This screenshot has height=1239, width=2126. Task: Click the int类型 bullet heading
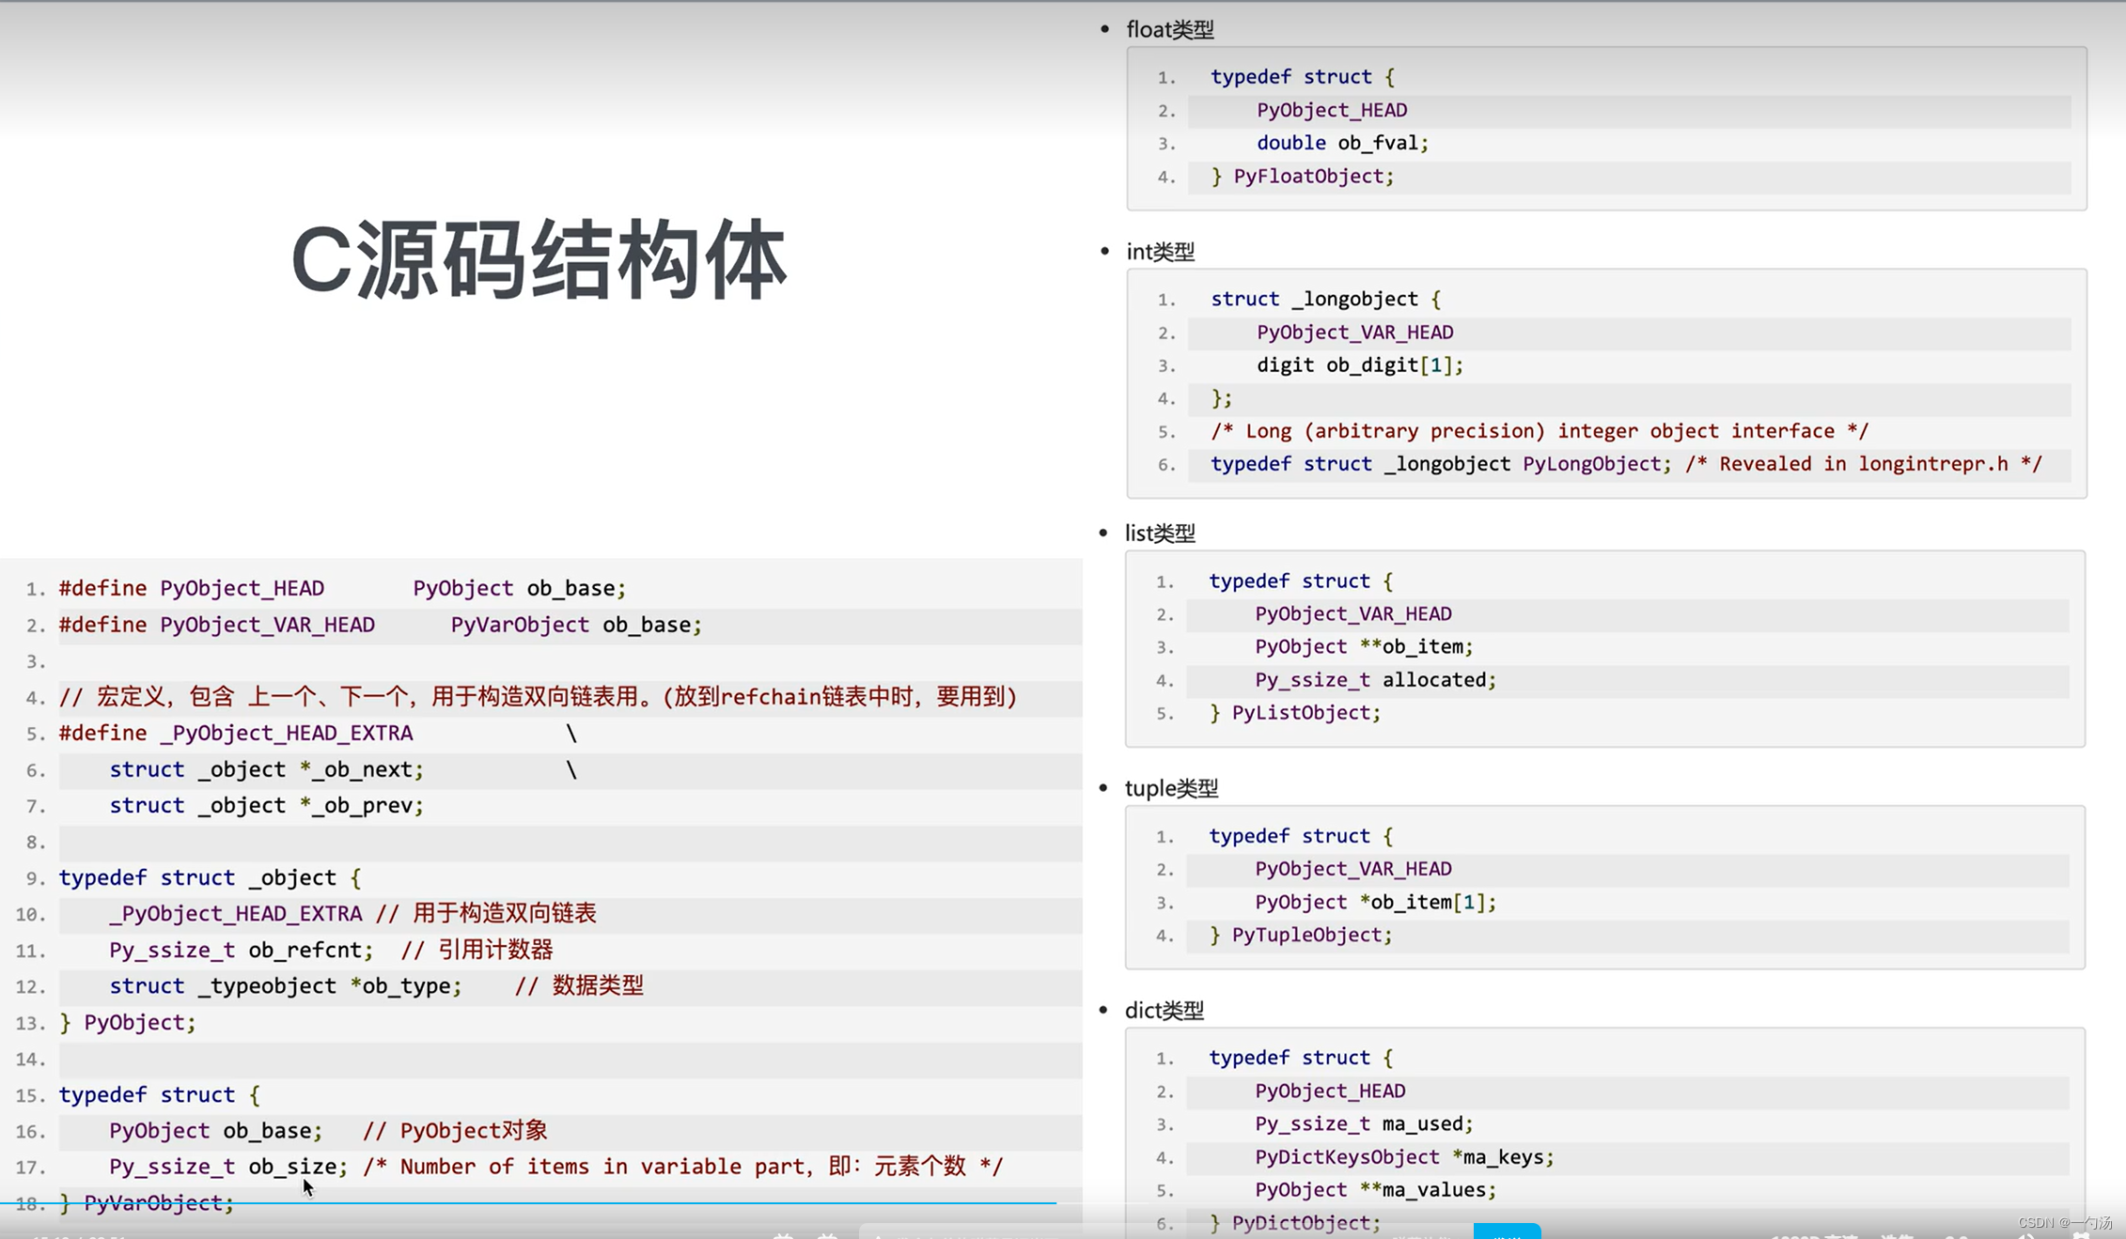pyautogui.click(x=1160, y=252)
